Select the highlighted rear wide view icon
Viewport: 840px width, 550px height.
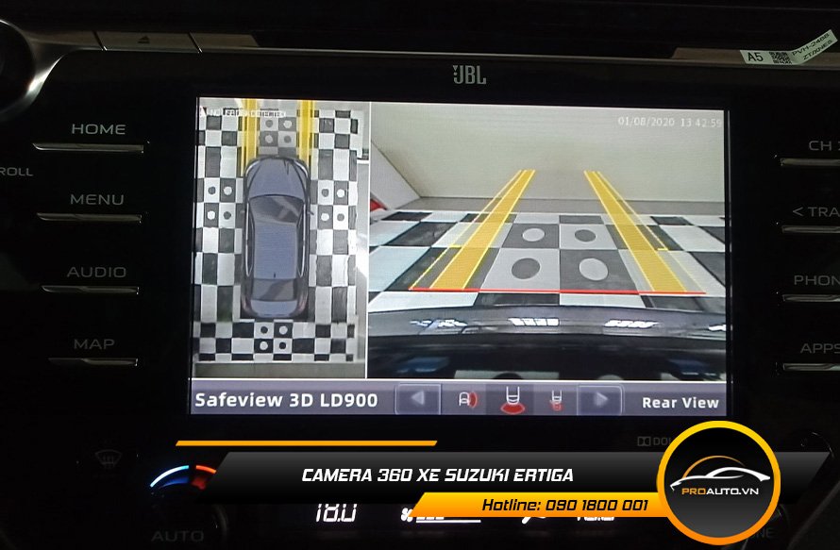(x=511, y=400)
